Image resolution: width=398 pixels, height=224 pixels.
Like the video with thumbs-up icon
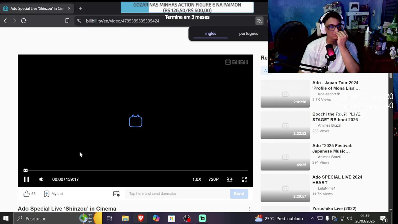point(26,194)
